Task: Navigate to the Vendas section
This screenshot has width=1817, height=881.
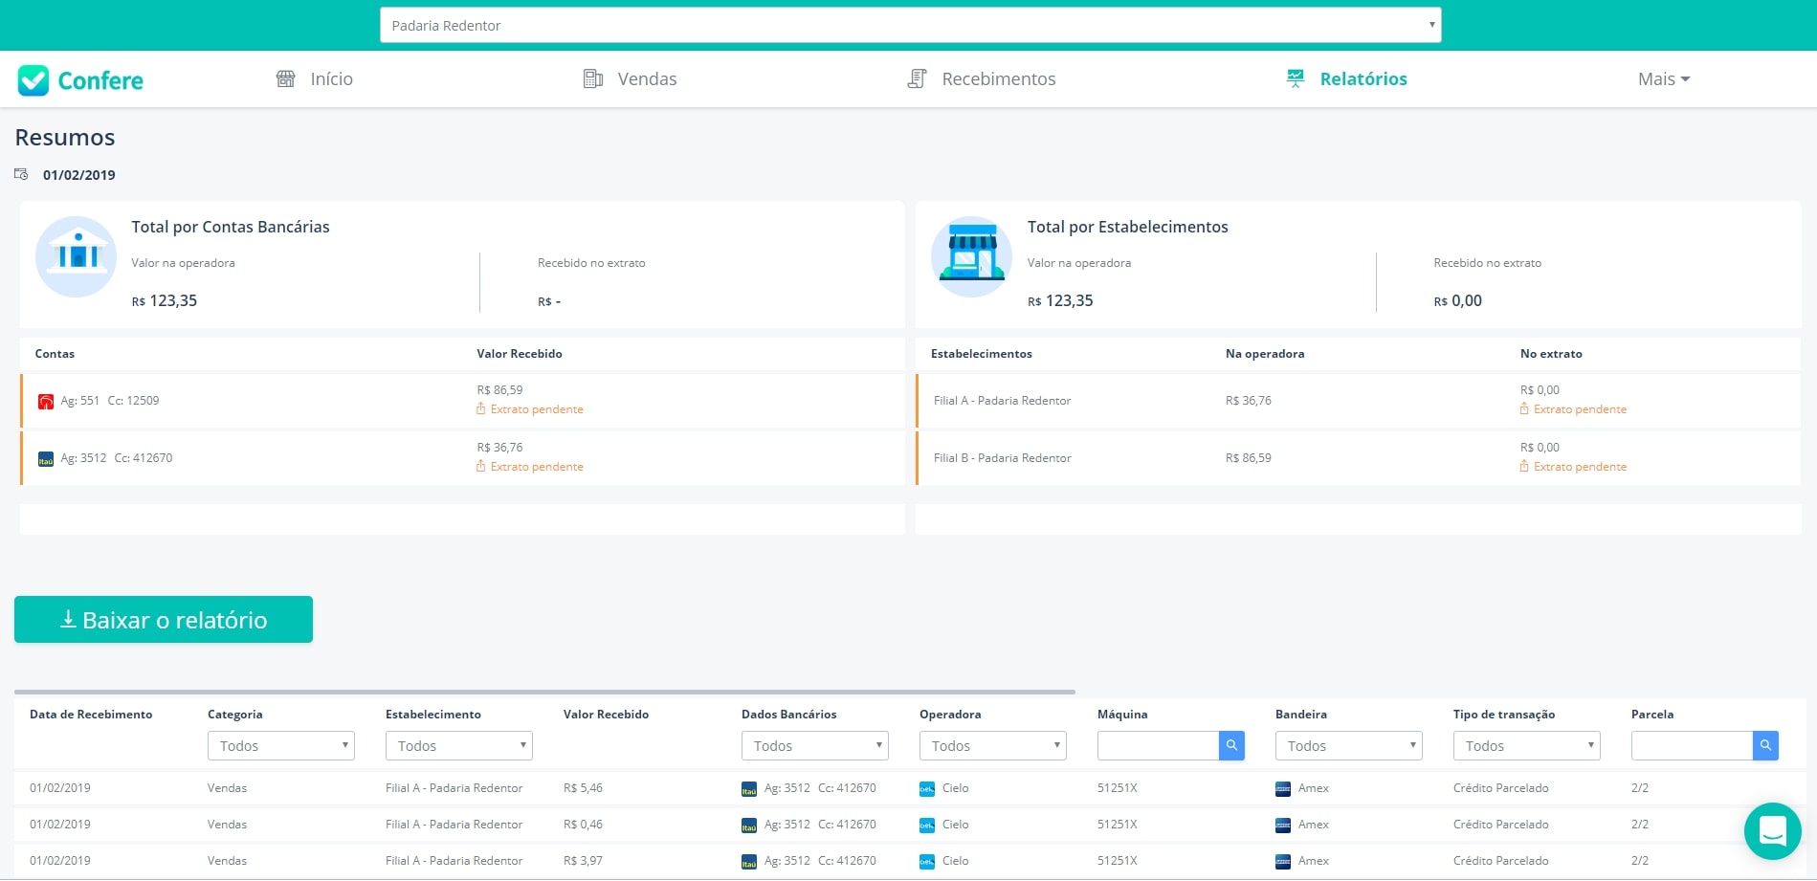Action: (646, 78)
